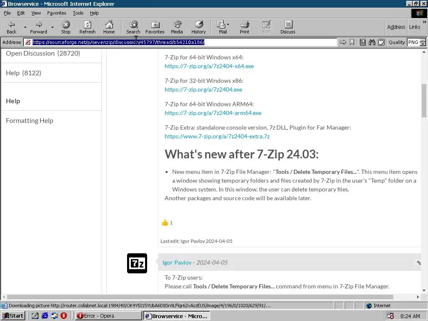
Task: Click the system tray icon beside clock
Action: (x=391, y=316)
